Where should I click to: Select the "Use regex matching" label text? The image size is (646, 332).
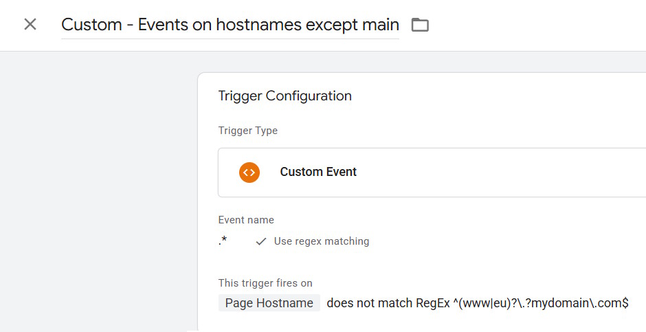(x=322, y=241)
